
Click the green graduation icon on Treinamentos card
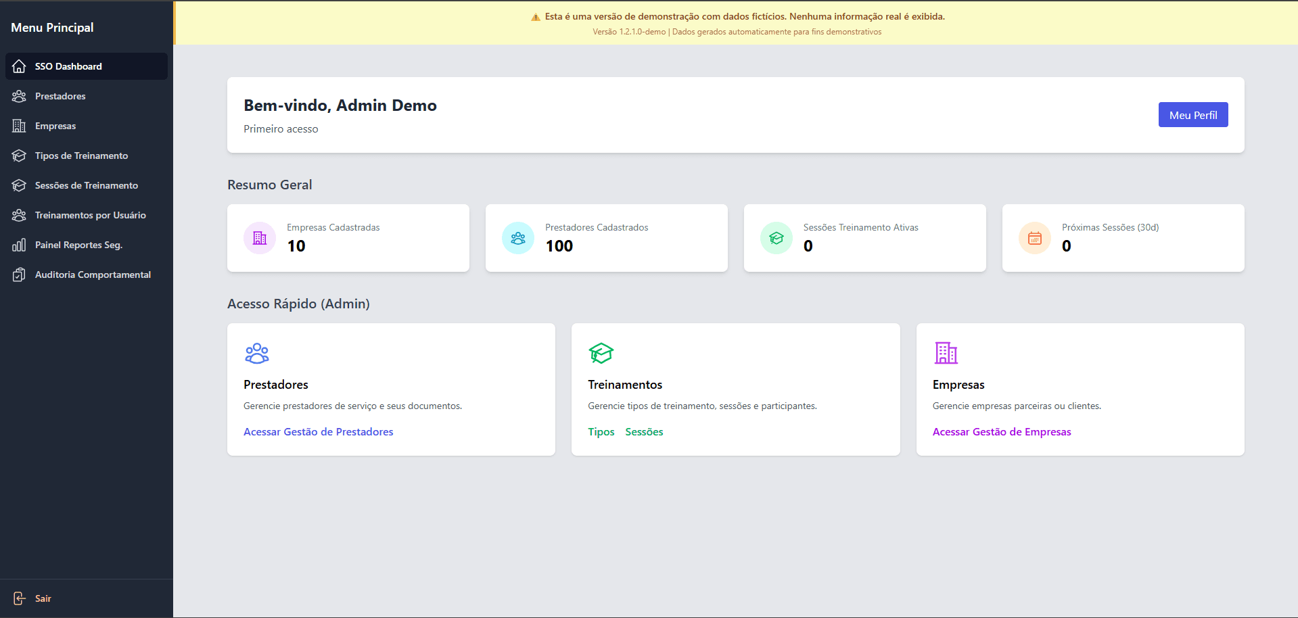(601, 352)
